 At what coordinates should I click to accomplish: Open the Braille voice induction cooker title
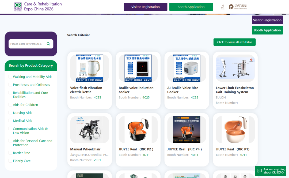click(x=136, y=90)
